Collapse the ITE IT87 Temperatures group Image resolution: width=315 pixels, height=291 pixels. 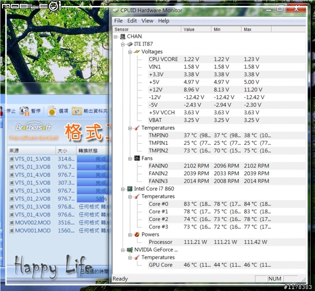click(130, 128)
